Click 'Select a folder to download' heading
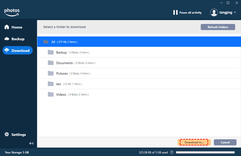 coord(64,27)
